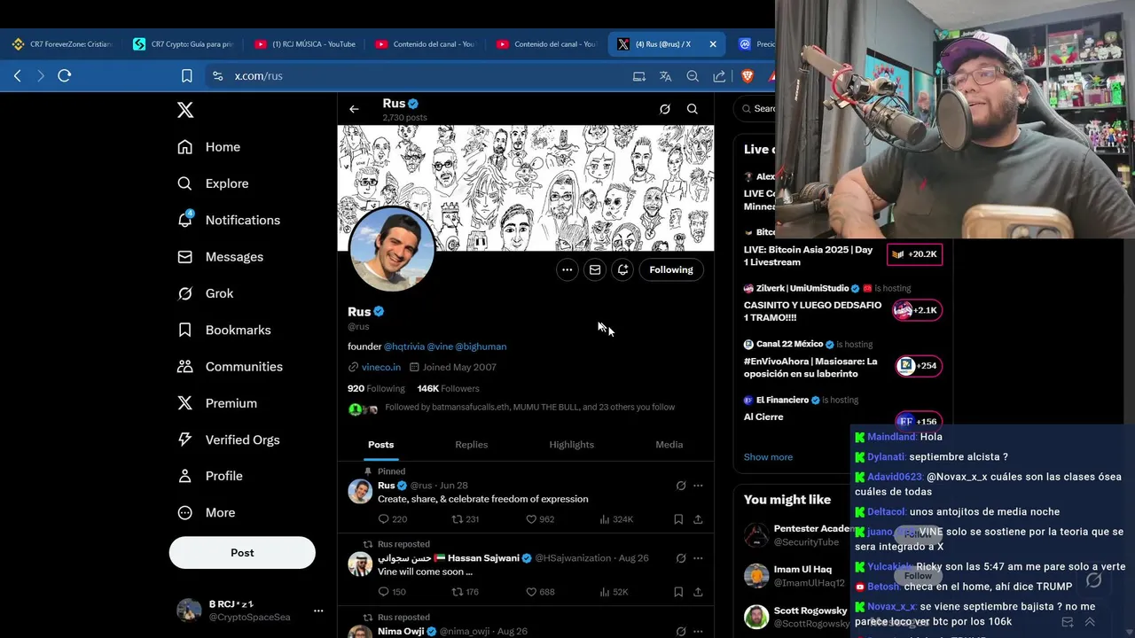Click the X search field
The width and height of the screenshot is (1135, 638).
pos(755,109)
